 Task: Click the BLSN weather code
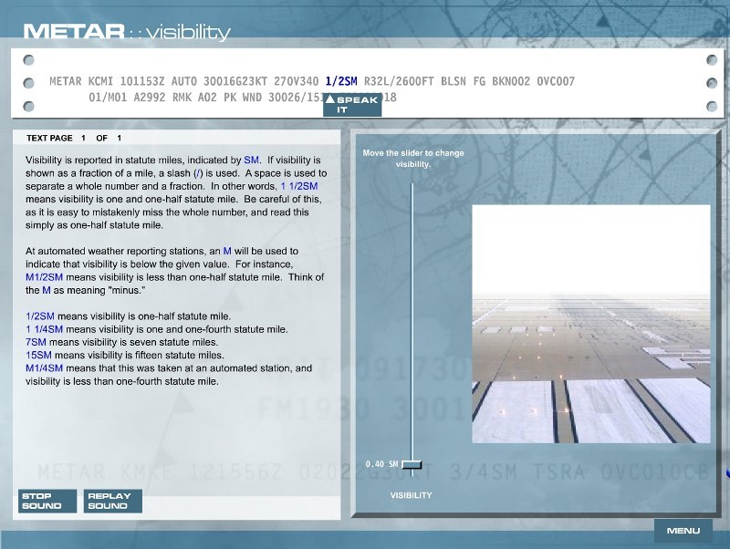click(453, 82)
